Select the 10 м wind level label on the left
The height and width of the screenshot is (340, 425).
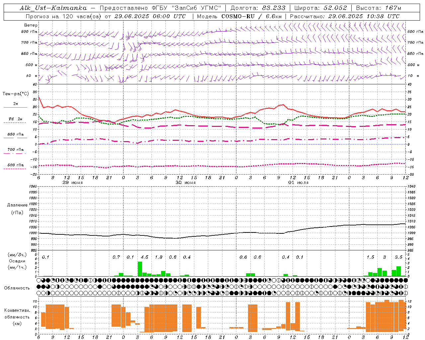click(x=32, y=76)
